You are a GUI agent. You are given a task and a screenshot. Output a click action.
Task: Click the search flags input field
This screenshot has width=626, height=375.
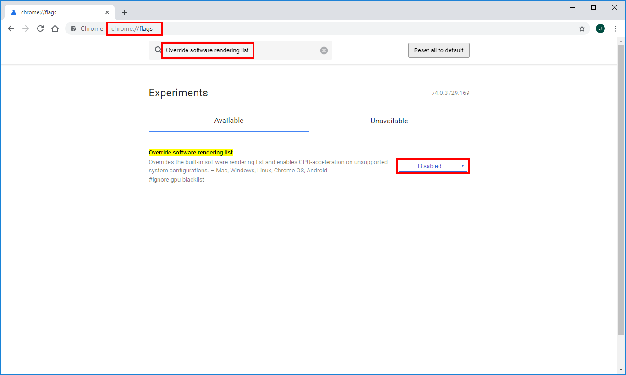[x=241, y=50]
